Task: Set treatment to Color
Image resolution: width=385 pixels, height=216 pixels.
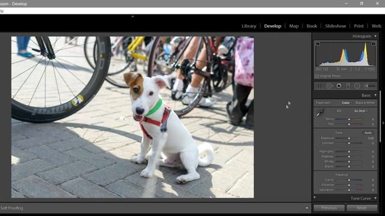Action: click(x=346, y=103)
